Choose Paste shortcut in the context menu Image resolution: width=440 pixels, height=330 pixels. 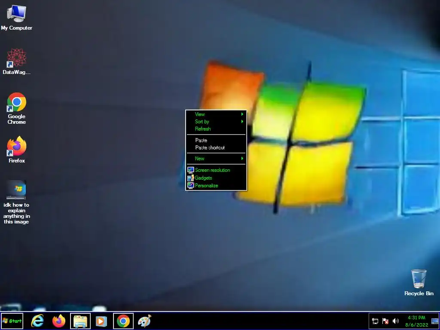pyautogui.click(x=216, y=148)
